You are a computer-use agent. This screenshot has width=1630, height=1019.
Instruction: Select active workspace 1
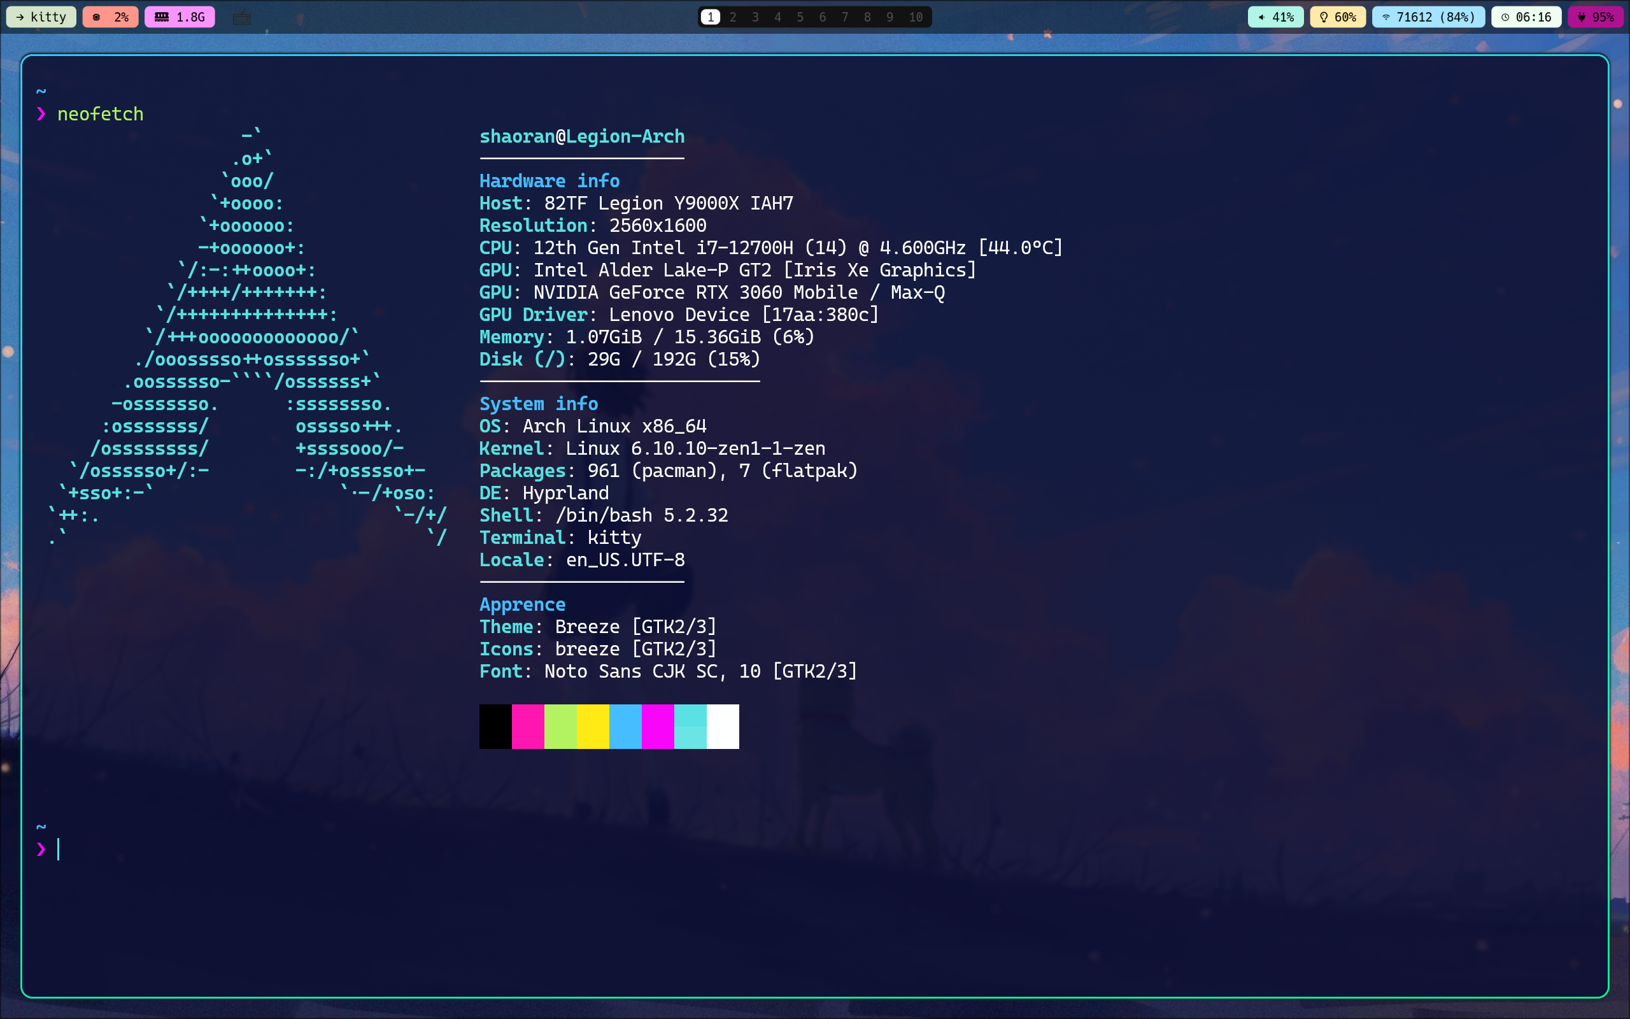(x=711, y=17)
